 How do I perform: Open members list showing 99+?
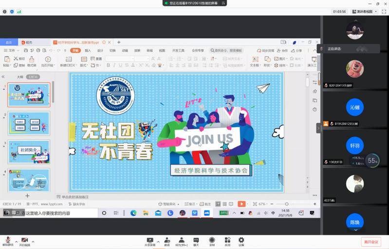pyautogui.click(x=182, y=241)
